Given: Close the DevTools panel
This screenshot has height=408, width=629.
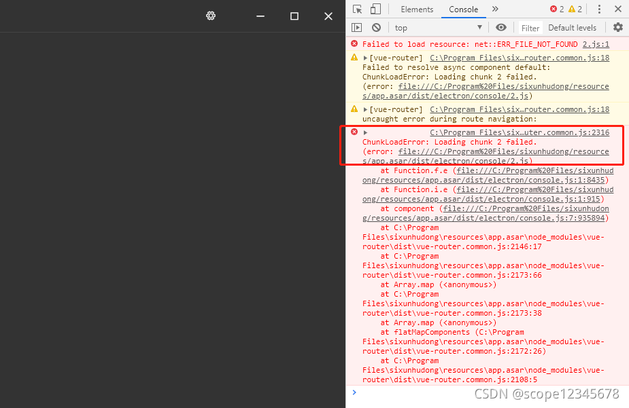Looking at the screenshot, I should (x=617, y=9).
